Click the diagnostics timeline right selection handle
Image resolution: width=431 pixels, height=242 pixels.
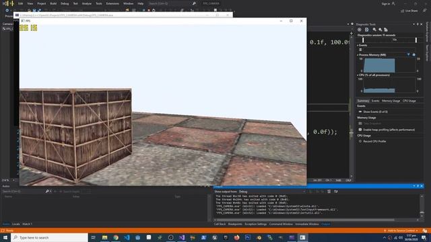click(416, 40)
